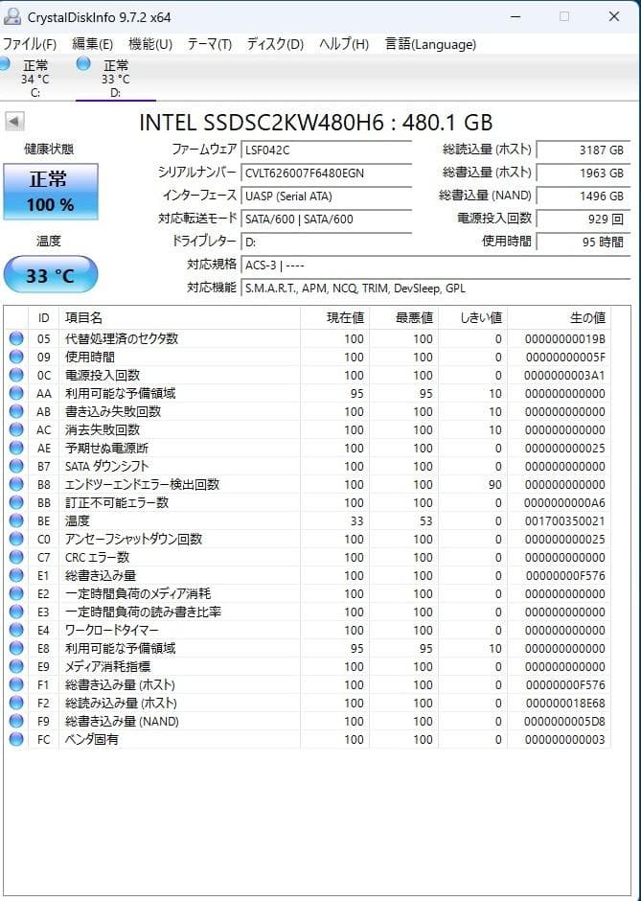Screen dimensions: 641x901
Task: Open the 言語(Language) menu
Action: point(431,44)
